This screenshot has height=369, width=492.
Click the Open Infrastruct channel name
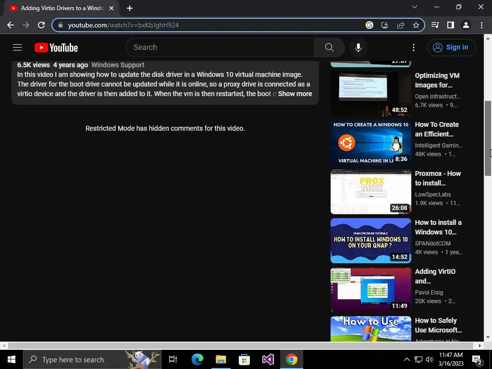coord(438,96)
